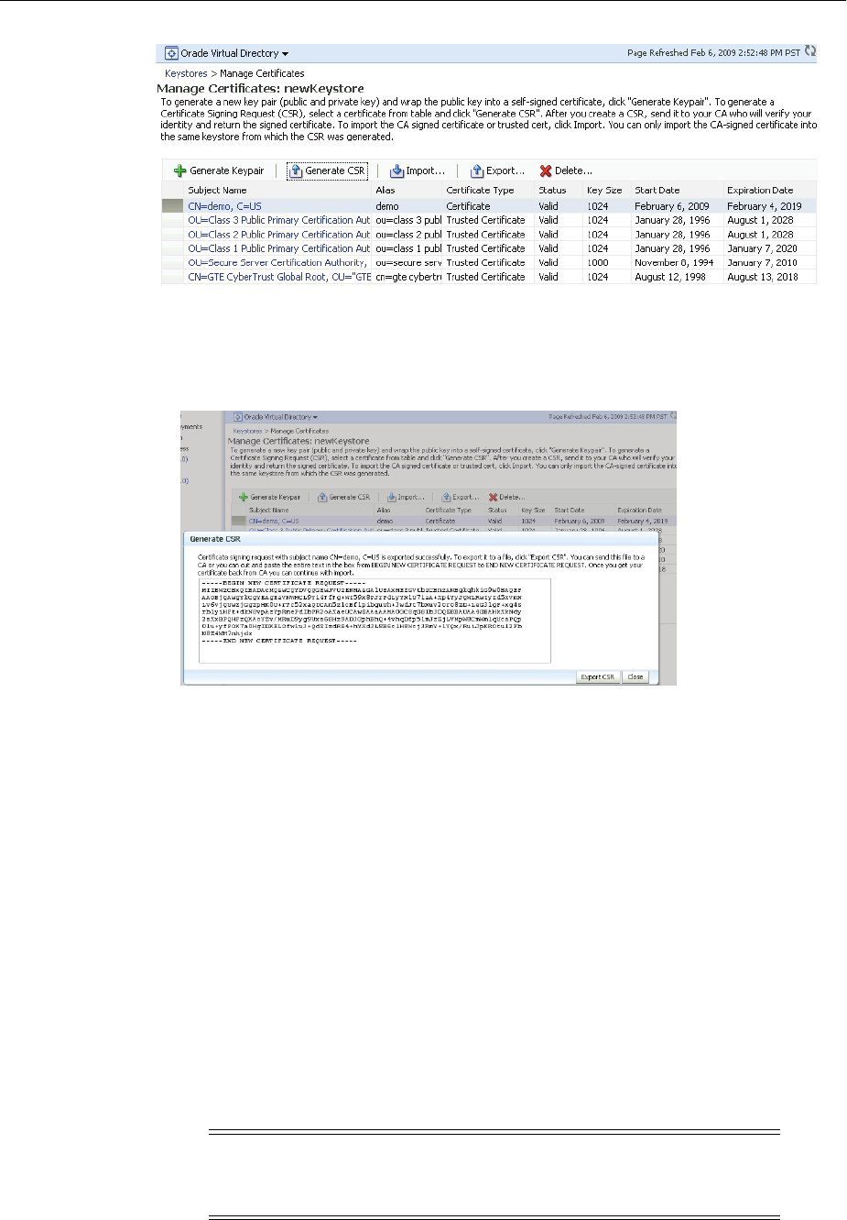Click Export... in the lower screenshot toolbar

[461, 498]
